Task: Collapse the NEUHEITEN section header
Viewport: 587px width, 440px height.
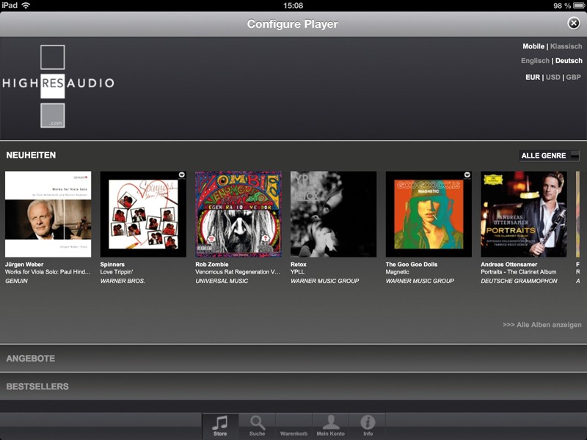Action: click(31, 155)
